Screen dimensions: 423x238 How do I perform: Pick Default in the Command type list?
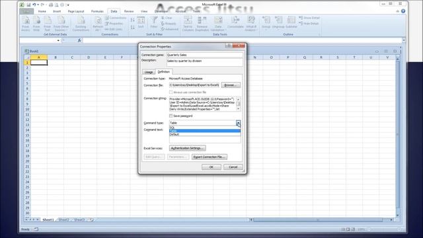[x=205, y=134]
